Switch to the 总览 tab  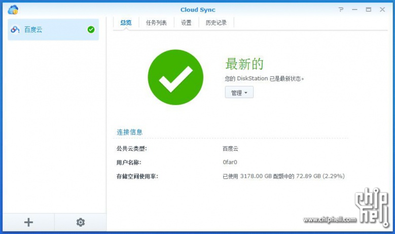pos(126,23)
